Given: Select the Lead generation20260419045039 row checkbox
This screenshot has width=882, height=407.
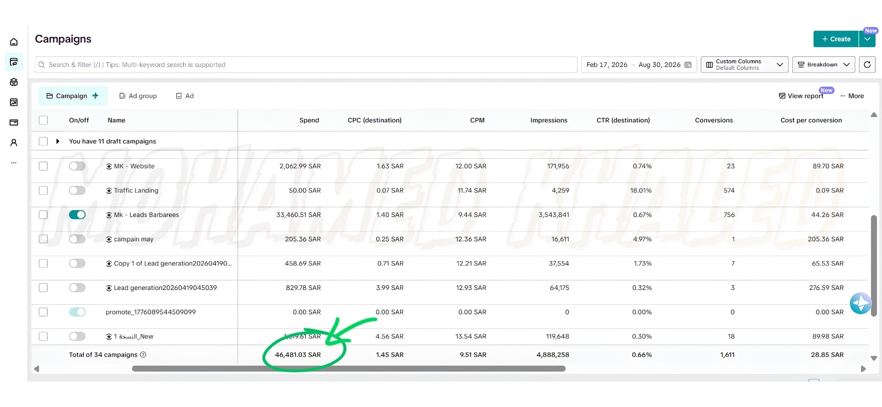Looking at the screenshot, I should coord(44,288).
